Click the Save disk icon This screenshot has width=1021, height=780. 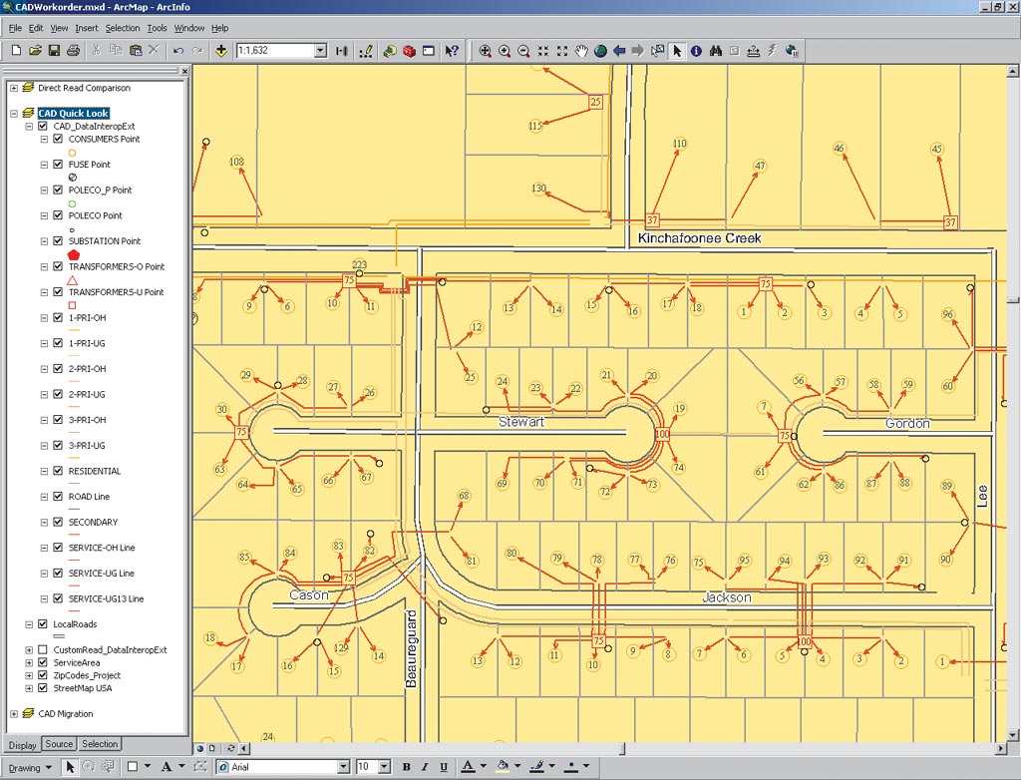coord(54,51)
